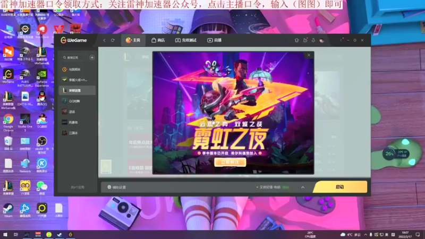Open the Steam desktop shortcut
The width and height of the screenshot is (425, 239).
8,210
